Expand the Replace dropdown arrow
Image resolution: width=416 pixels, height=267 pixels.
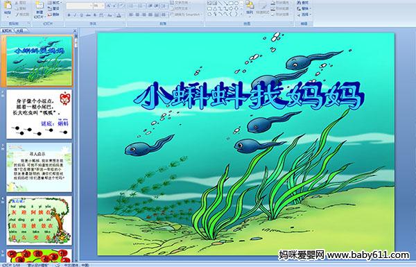[310, 8]
